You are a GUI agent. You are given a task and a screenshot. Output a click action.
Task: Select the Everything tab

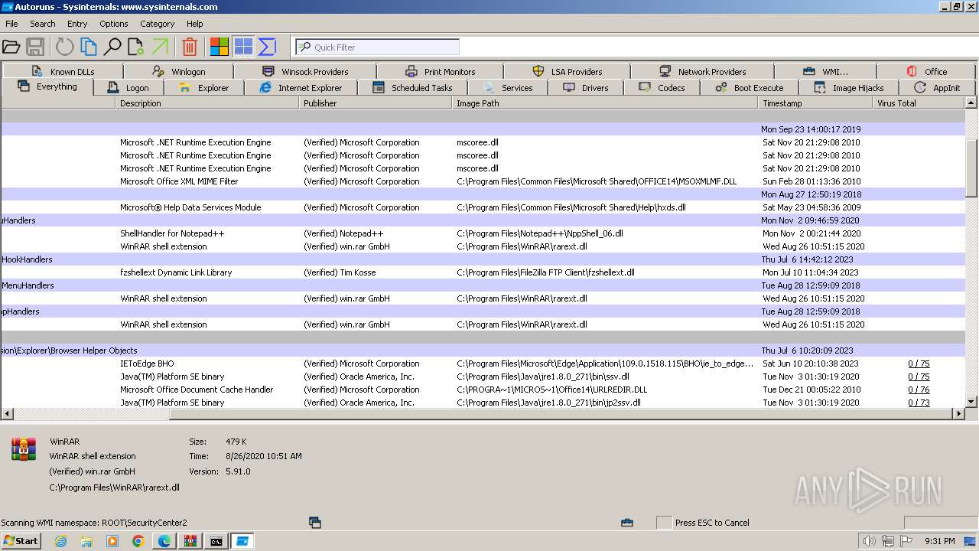coord(47,86)
